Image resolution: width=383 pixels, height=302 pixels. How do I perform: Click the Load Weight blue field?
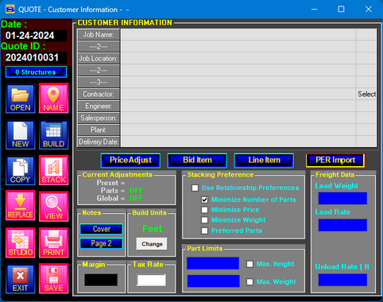tap(342, 199)
